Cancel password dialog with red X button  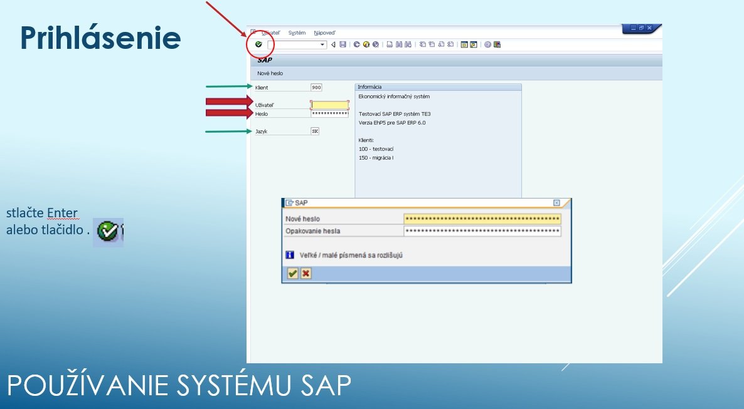pyautogui.click(x=306, y=273)
